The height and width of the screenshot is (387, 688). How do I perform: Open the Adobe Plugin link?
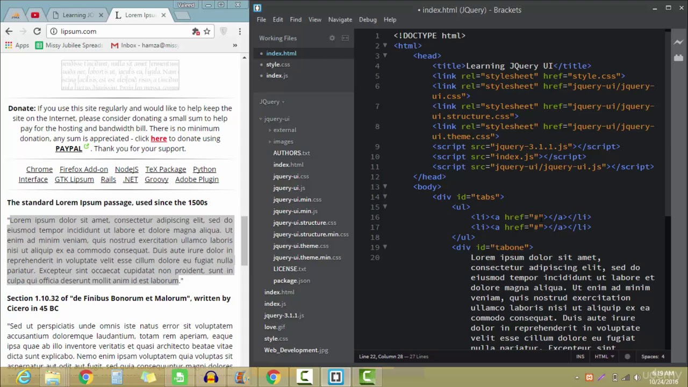[197, 180]
